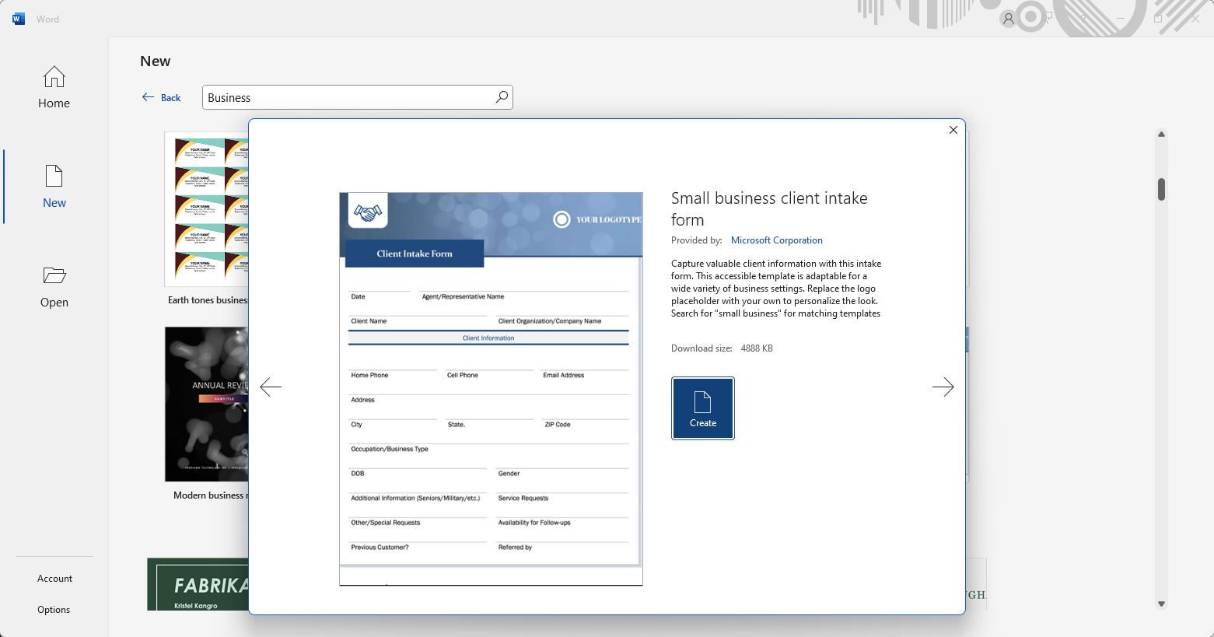Viewport: 1214px width, 637px height.
Task: Show the previous template with left arrow
Action: coord(271,387)
